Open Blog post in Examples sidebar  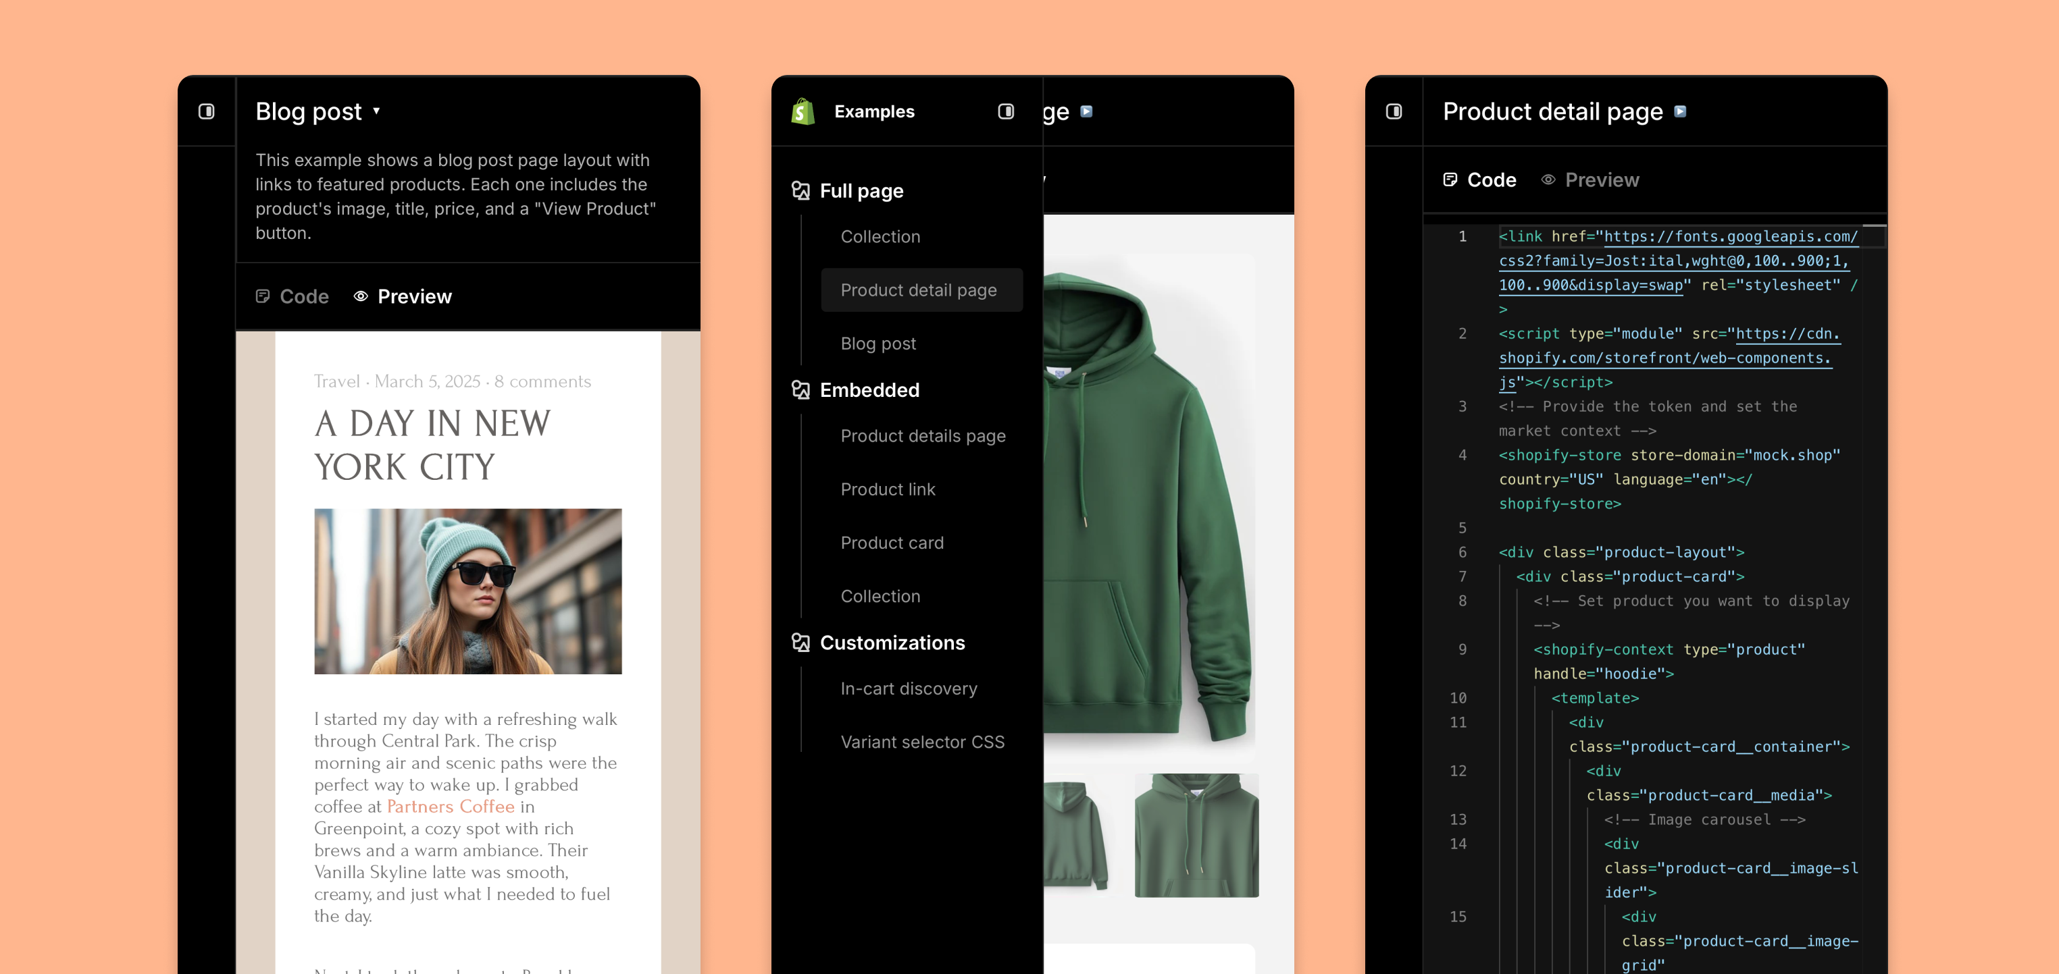[878, 344]
